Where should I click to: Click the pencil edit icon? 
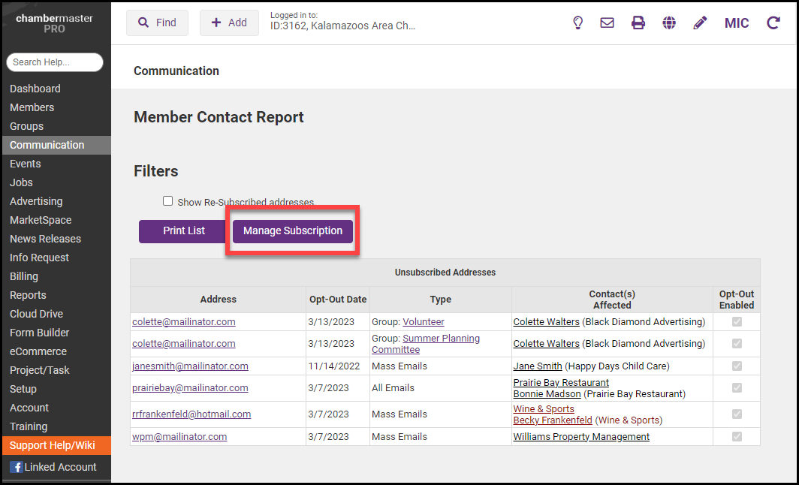tap(700, 23)
